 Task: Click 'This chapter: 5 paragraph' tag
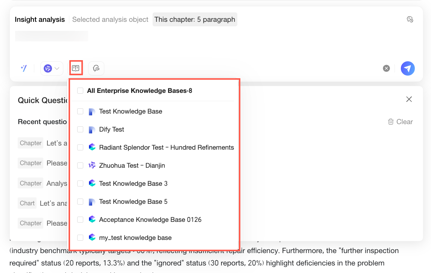(x=195, y=20)
